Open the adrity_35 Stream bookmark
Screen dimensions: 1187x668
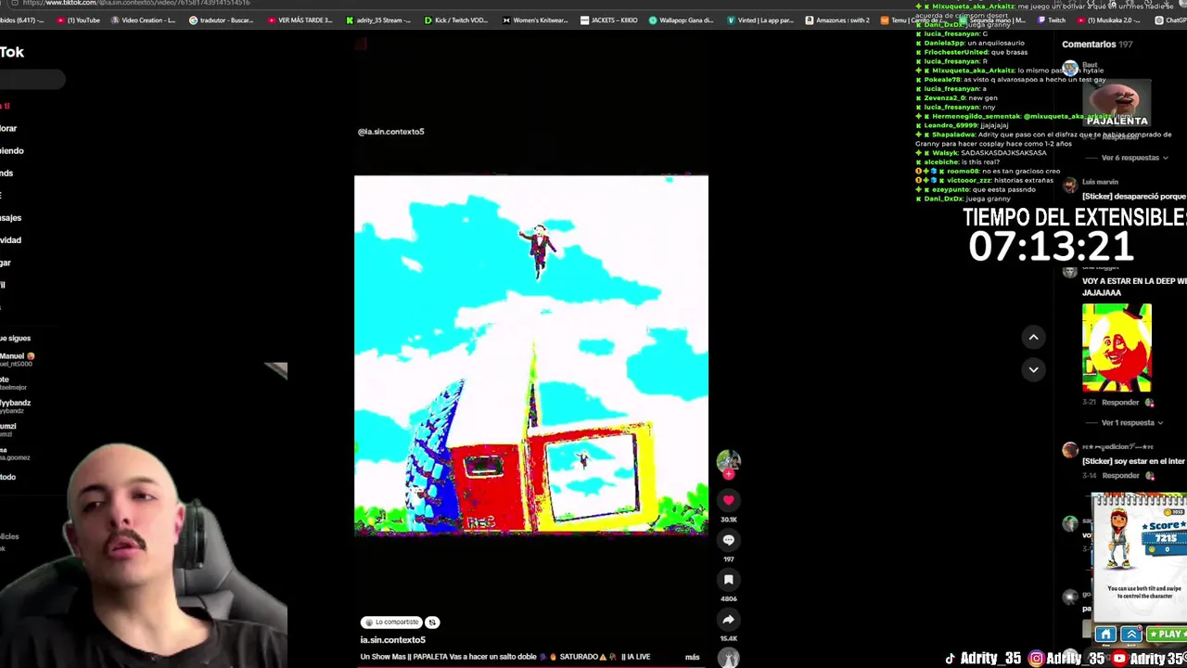378,20
